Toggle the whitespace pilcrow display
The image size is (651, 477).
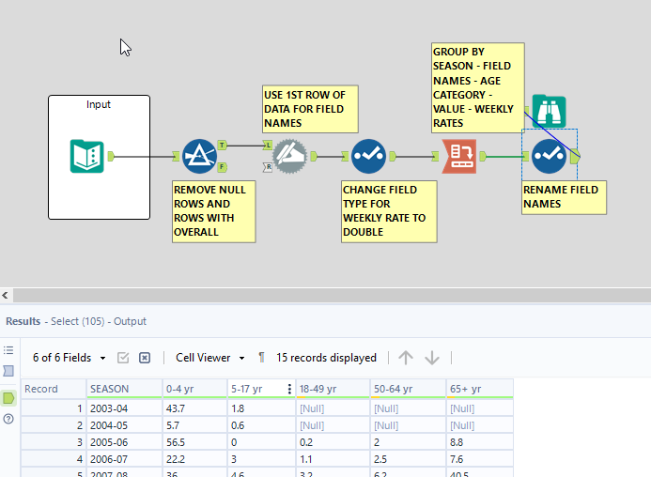[261, 358]
